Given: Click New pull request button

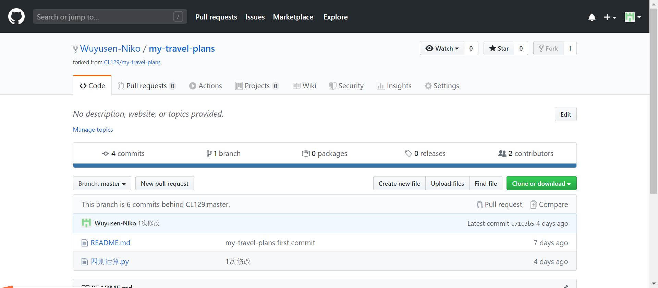Looking at the screenshot, I should 164,183.
